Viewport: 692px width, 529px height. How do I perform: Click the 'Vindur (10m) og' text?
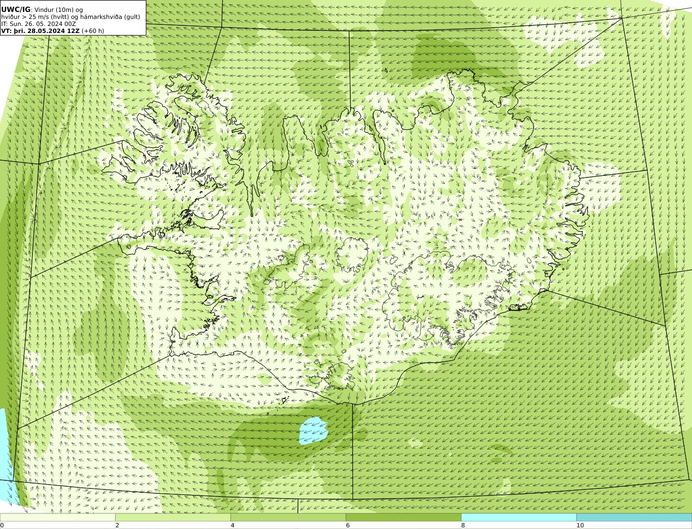click(x=58, y=10)
